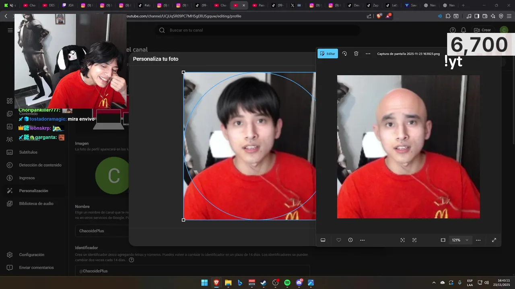This screenshot has height=289, width=515.
Task: Mark the photo as favorite with heart
Action: coord(339,240)
